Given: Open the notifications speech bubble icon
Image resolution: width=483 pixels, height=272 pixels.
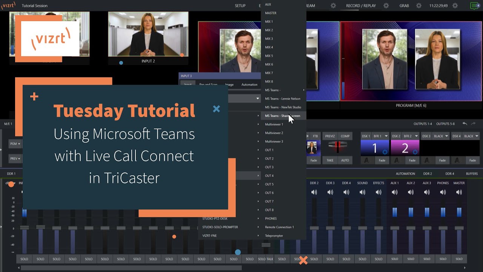Looking at the screenshot, I should pyautogui.click(x=475, y=6).
